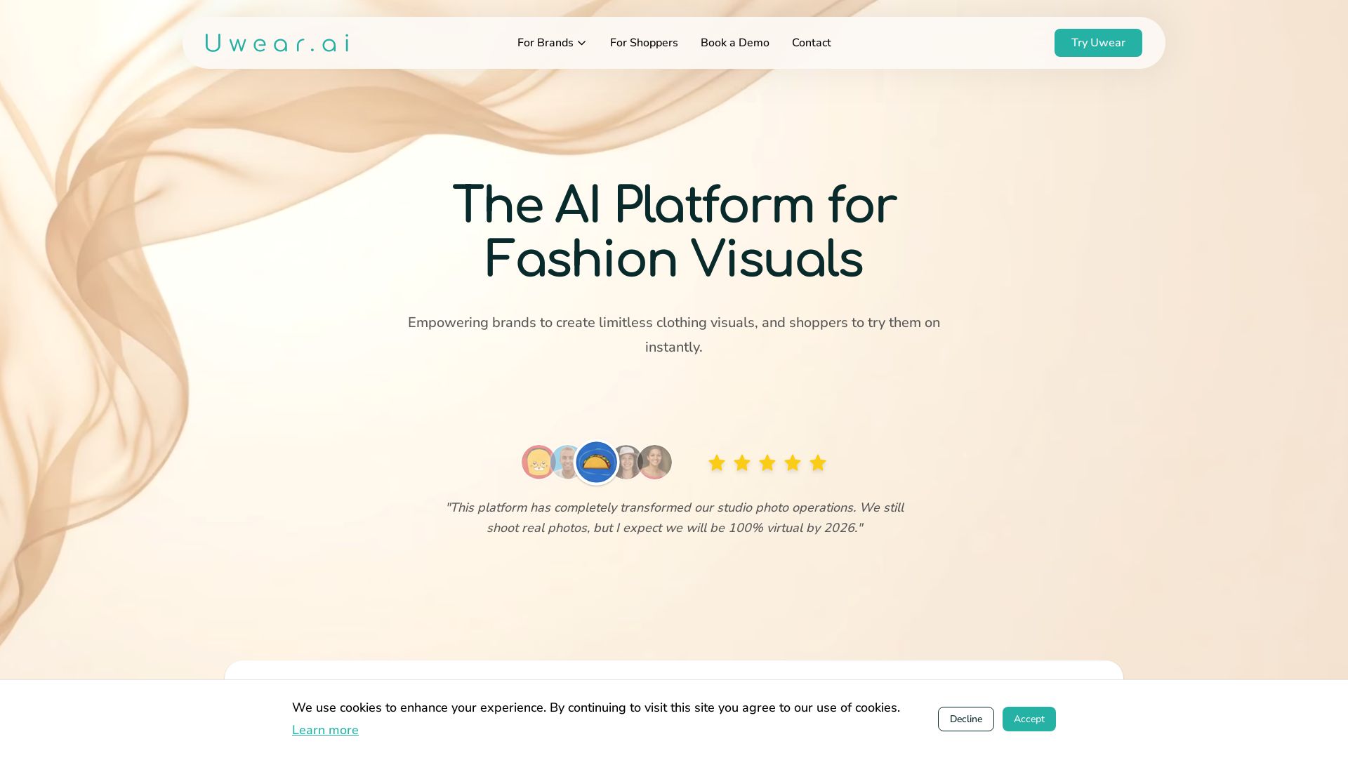
Task: Expand the For Brands dropdown chevron
Action: (581, 44)
